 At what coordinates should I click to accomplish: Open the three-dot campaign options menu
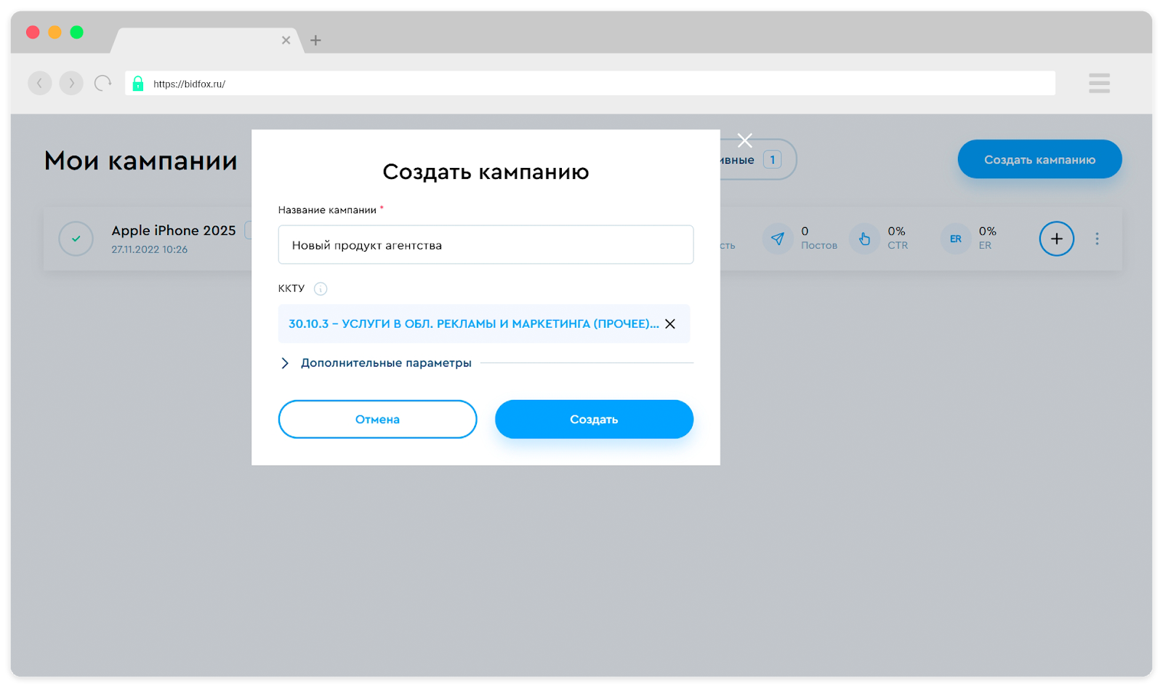[1097, 239]
